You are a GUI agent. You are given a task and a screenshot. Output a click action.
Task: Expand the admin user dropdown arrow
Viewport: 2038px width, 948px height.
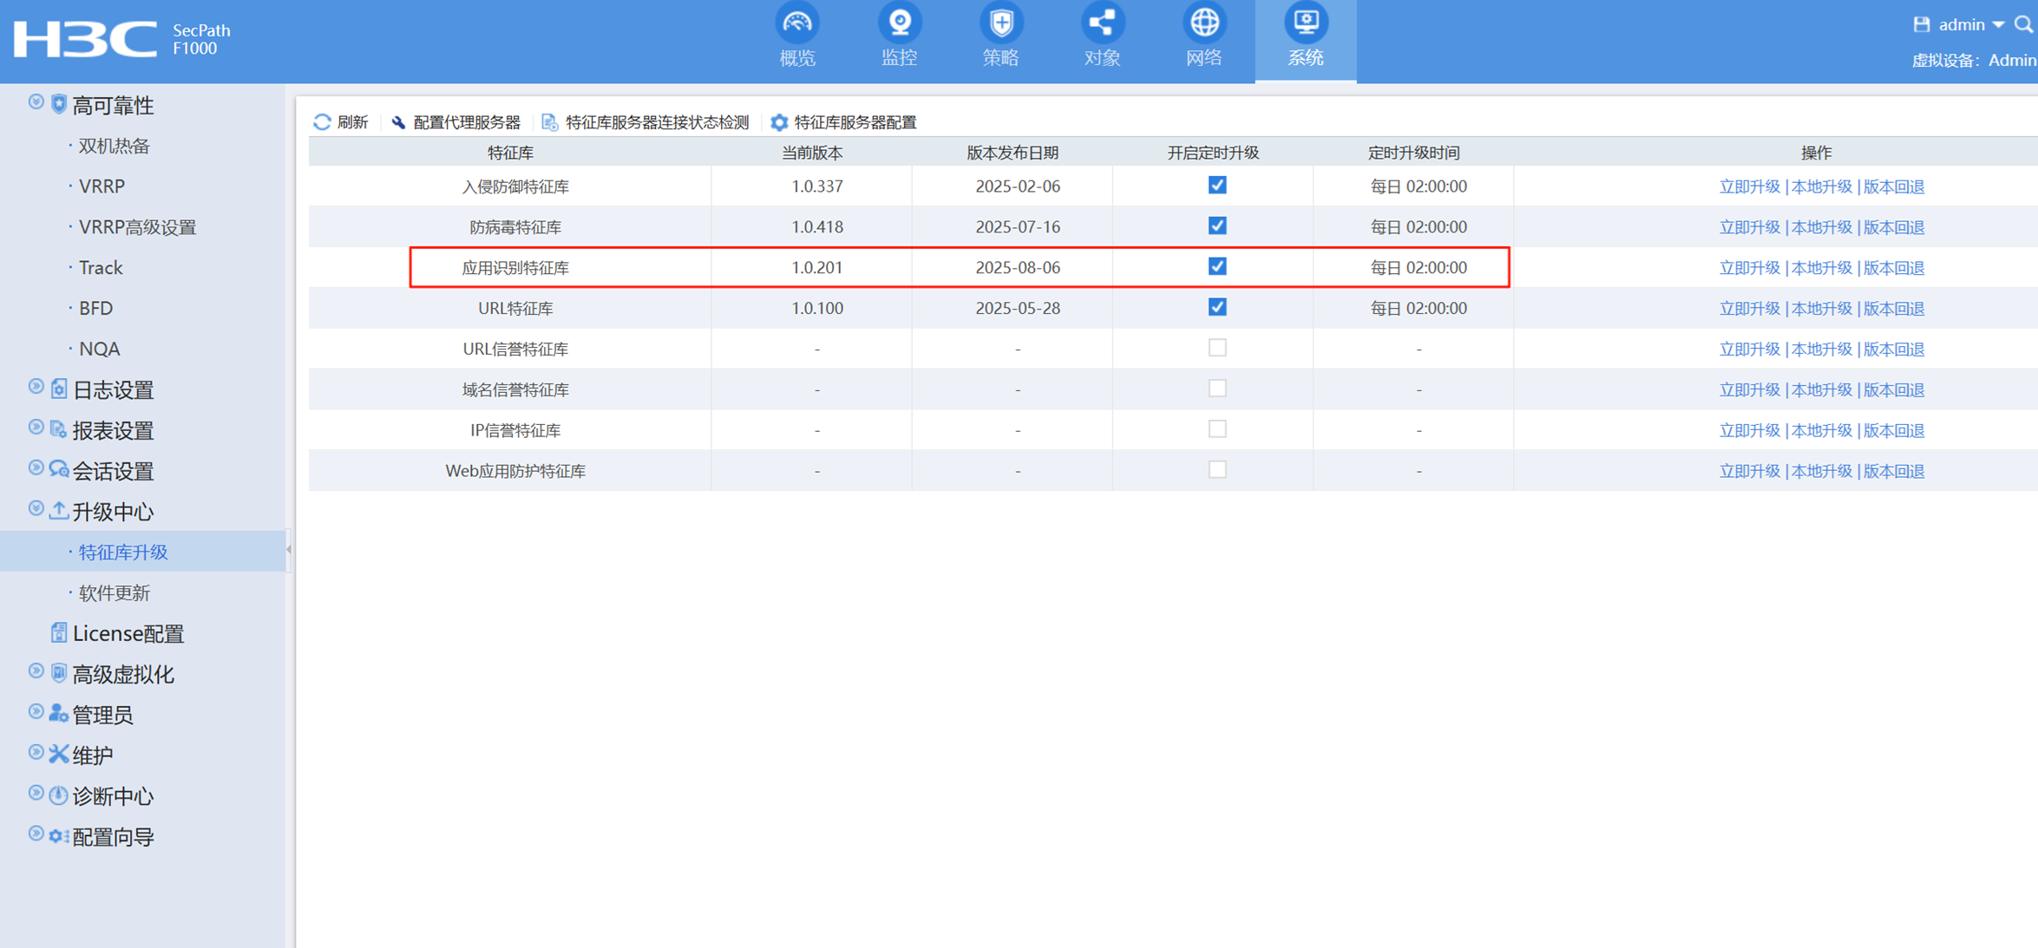pyautogui.click(x=1999, y=25)
